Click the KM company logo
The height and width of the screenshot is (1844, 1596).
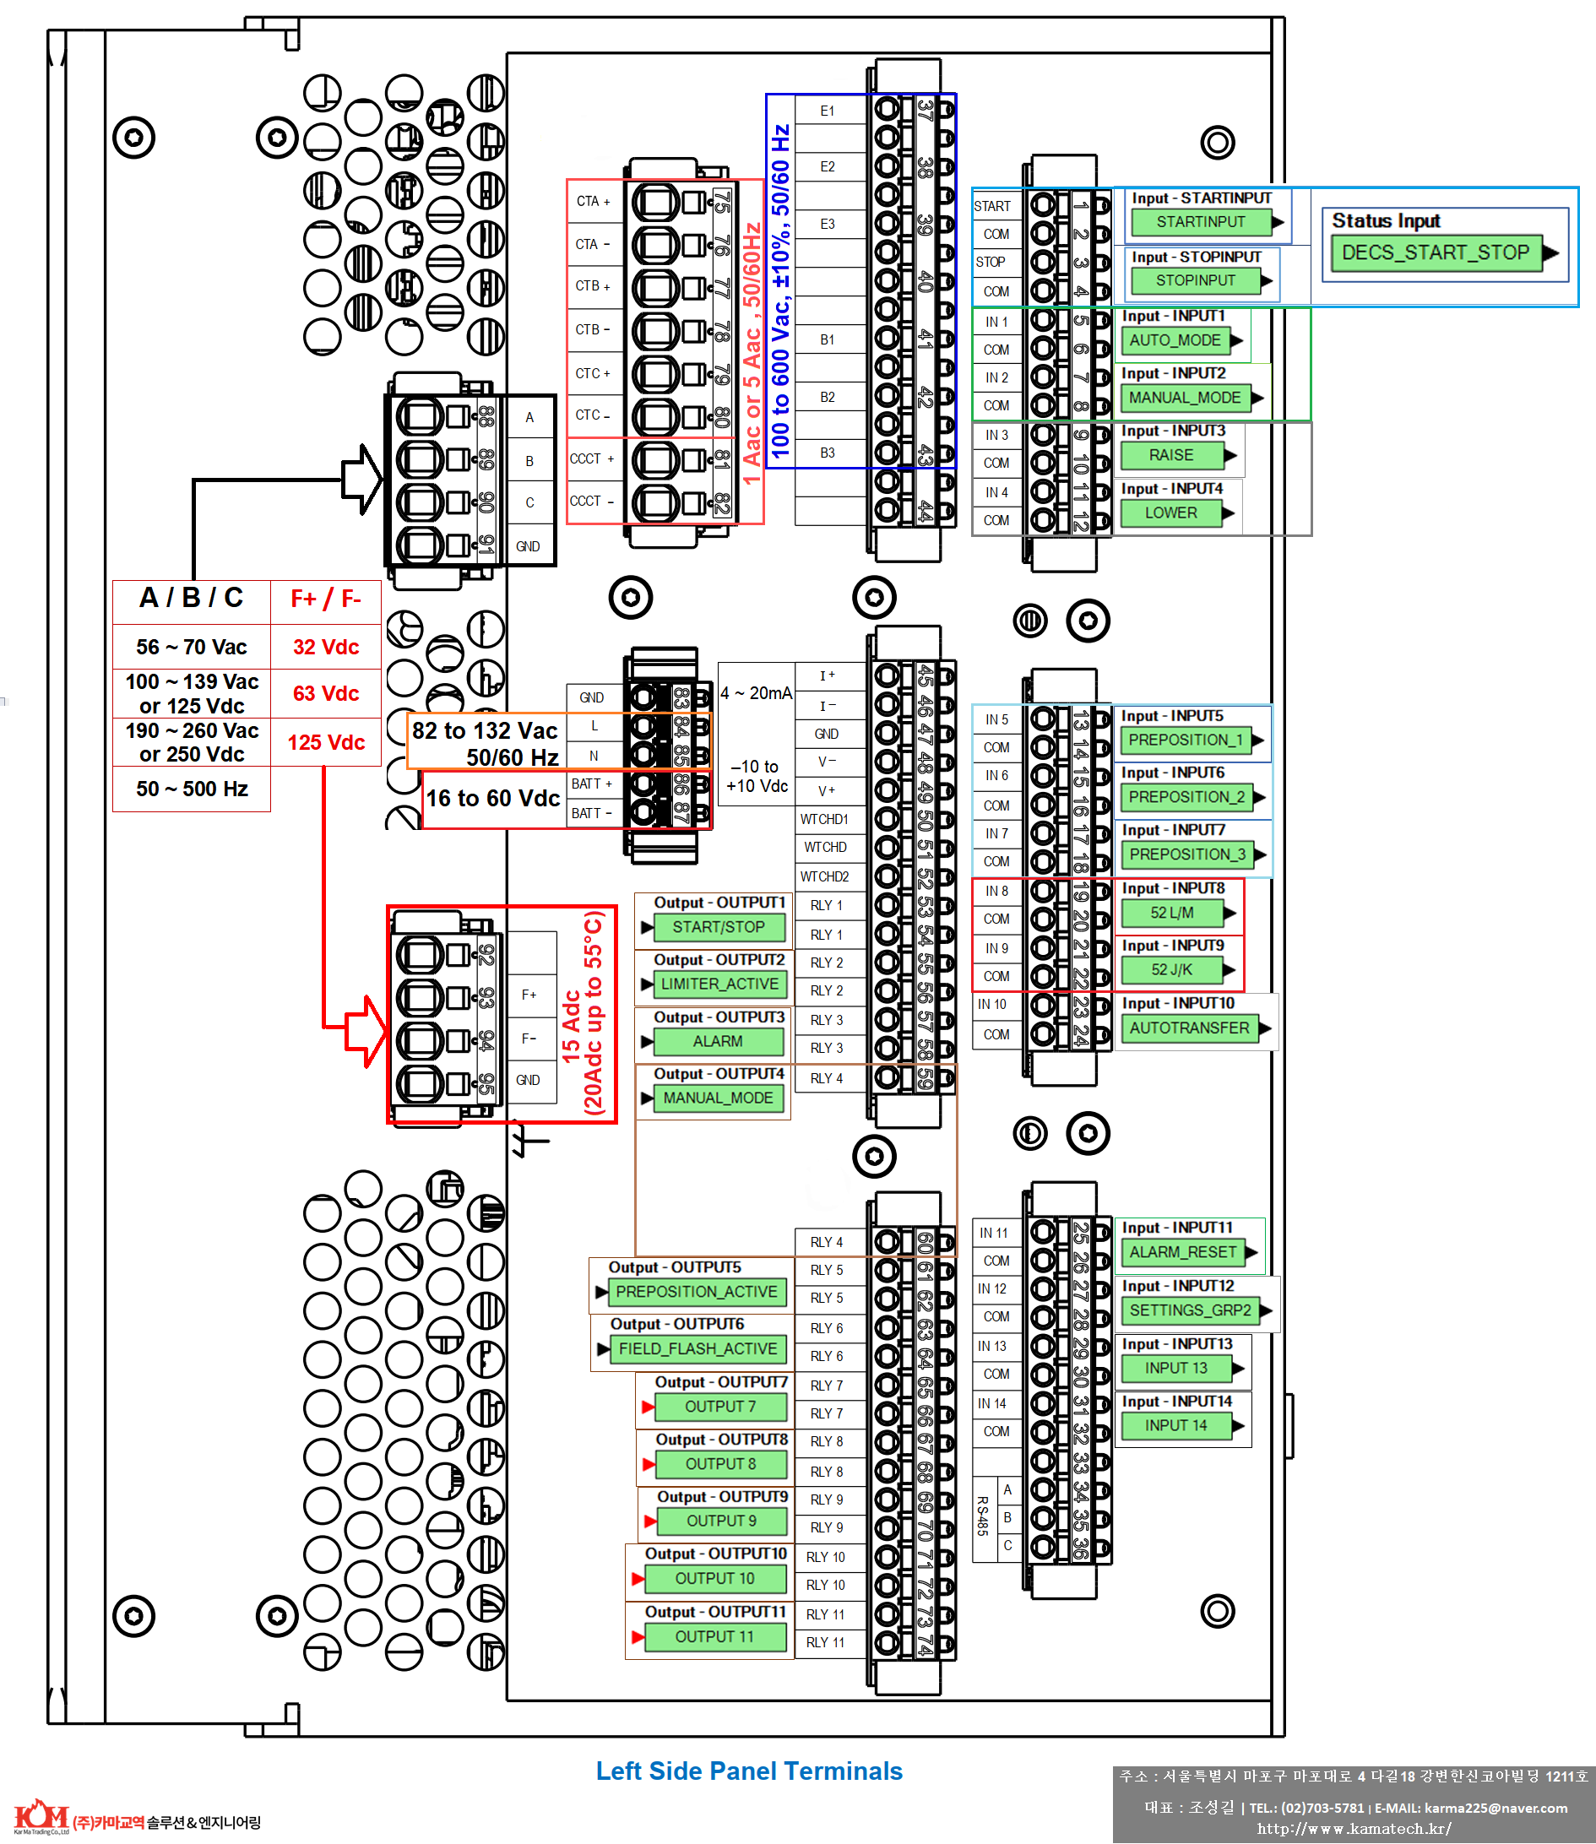click(41, 1816)
